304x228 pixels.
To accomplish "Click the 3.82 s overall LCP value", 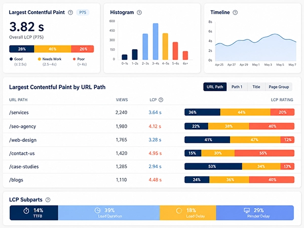I will [27, 27].
